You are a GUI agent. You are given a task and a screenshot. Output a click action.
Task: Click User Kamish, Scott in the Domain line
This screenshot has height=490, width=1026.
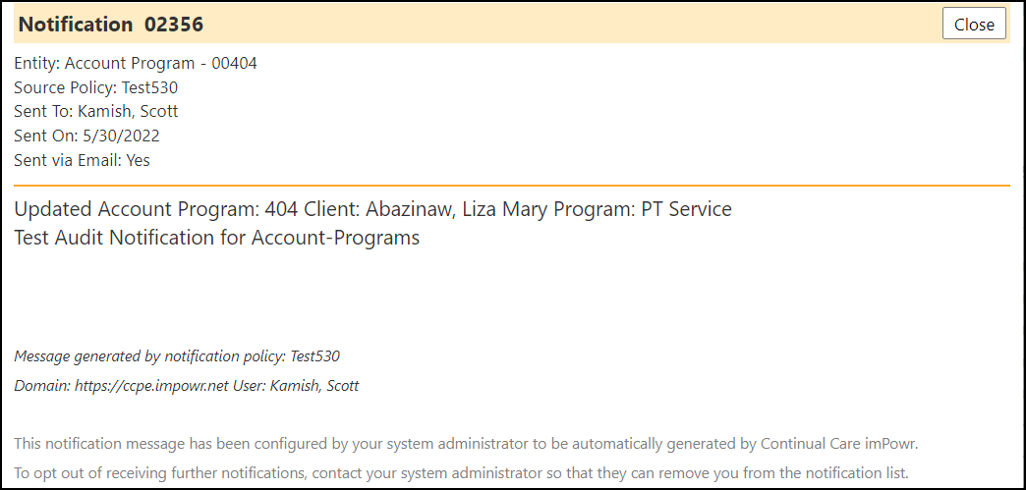296,386
